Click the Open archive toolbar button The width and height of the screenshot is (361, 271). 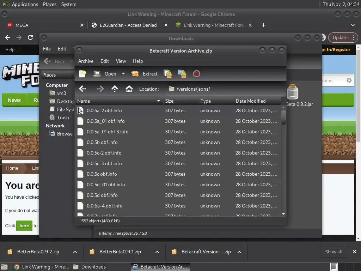coord(105,74)
